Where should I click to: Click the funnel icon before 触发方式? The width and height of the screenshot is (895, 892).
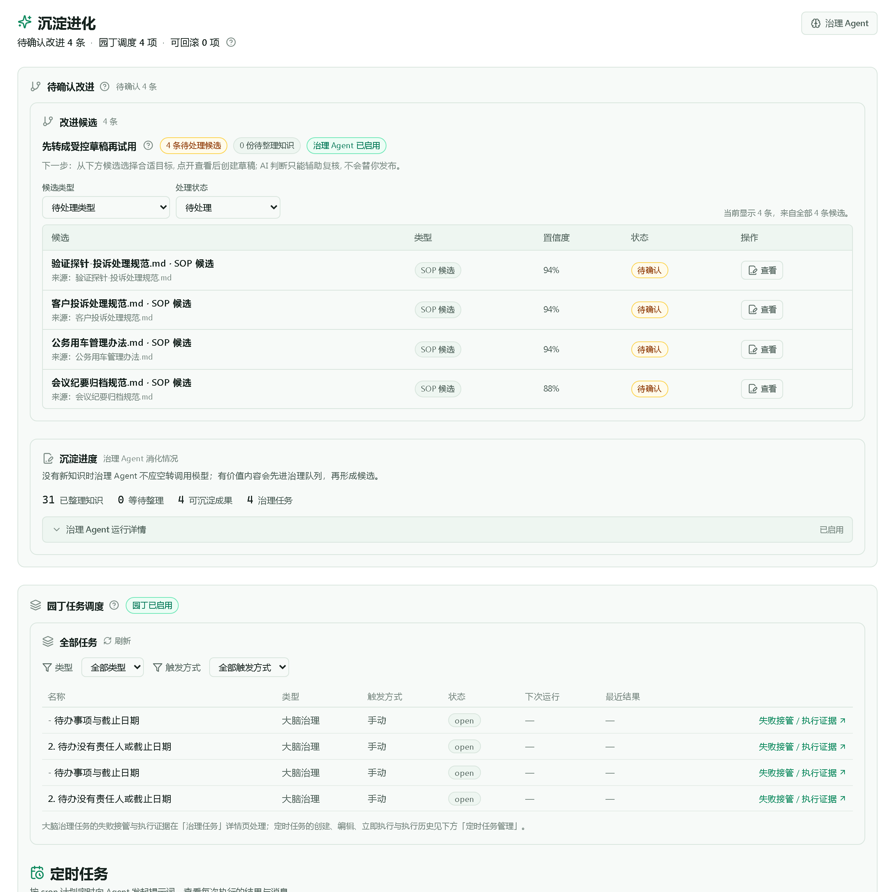(x=158, y=668)
